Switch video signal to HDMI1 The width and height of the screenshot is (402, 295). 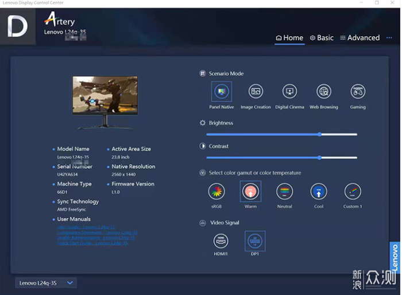tap(221, 241)
